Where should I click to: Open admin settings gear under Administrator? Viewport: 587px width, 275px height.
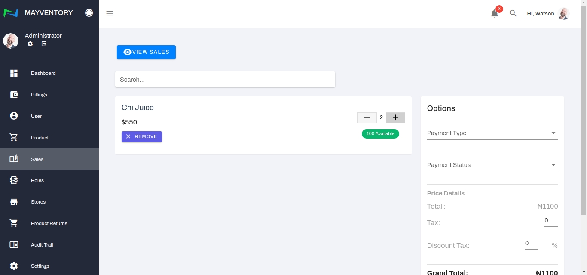(x=30, y=44)
